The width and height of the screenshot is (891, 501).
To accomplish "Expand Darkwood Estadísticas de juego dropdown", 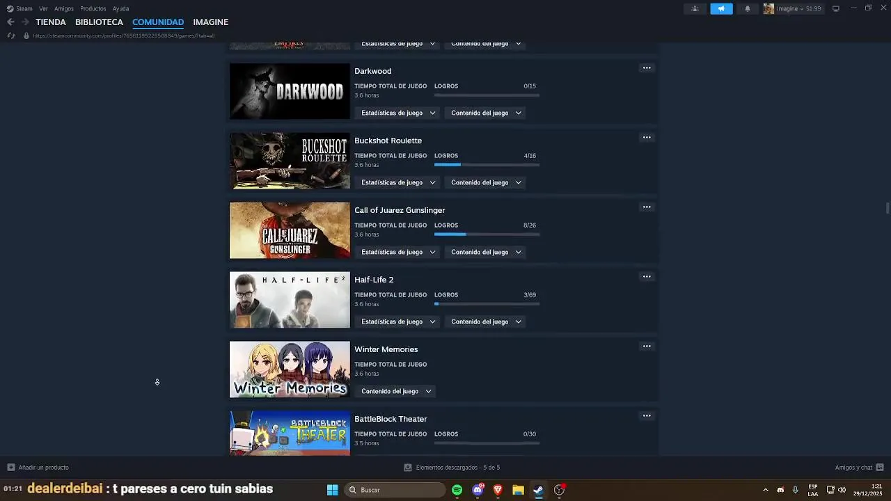I will point(398,113).
